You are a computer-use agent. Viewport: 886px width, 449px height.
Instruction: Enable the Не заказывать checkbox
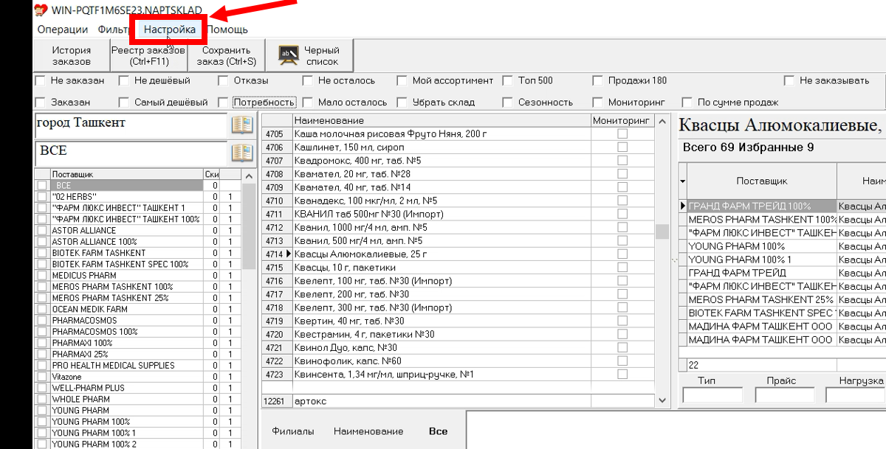pos(789,80)
